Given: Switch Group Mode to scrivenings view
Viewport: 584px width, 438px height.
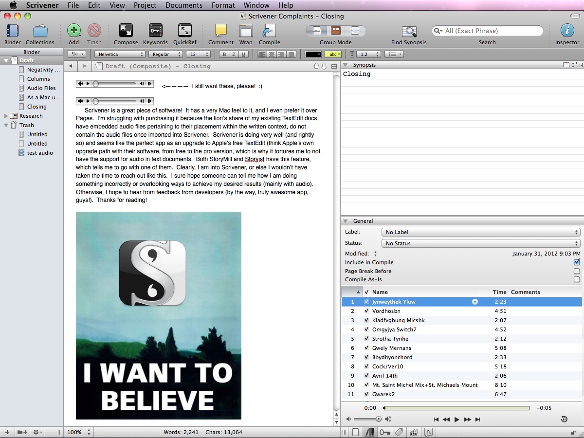Looking at the screenshot, I should tap(316, 31).
